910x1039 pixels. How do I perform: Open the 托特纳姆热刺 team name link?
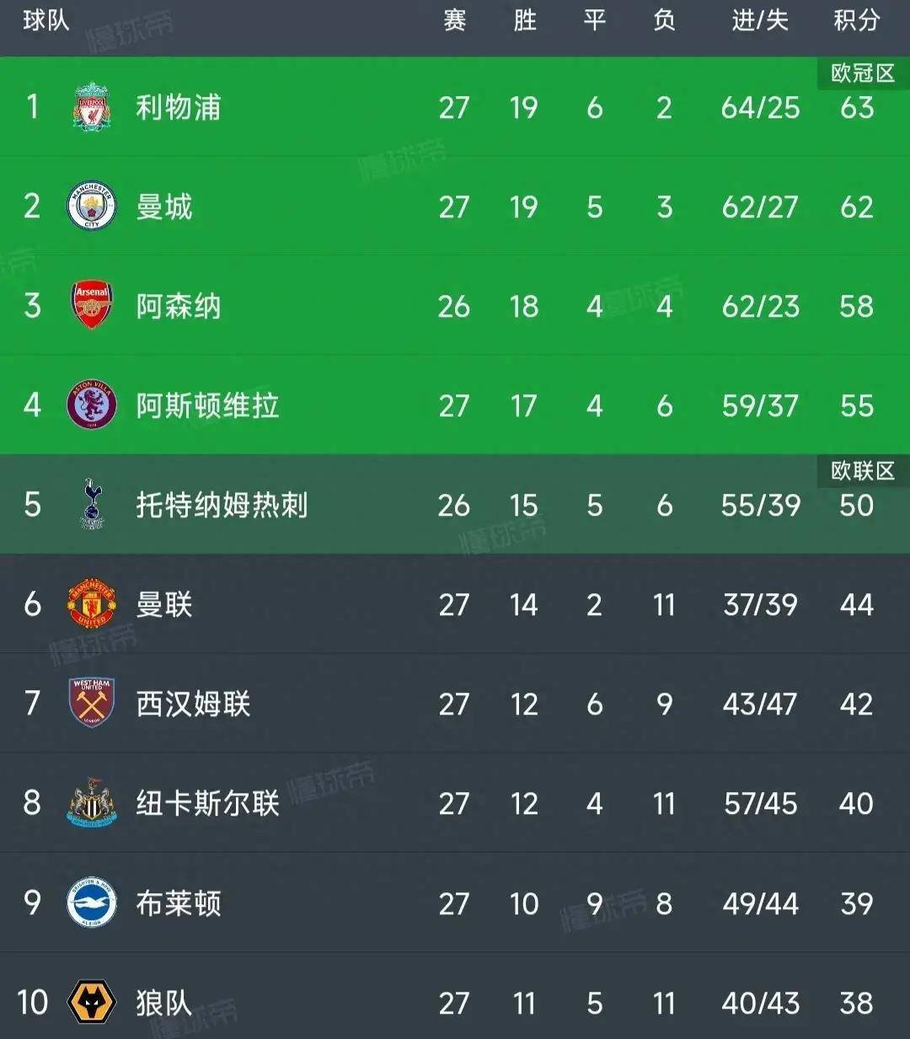point(222,505)
